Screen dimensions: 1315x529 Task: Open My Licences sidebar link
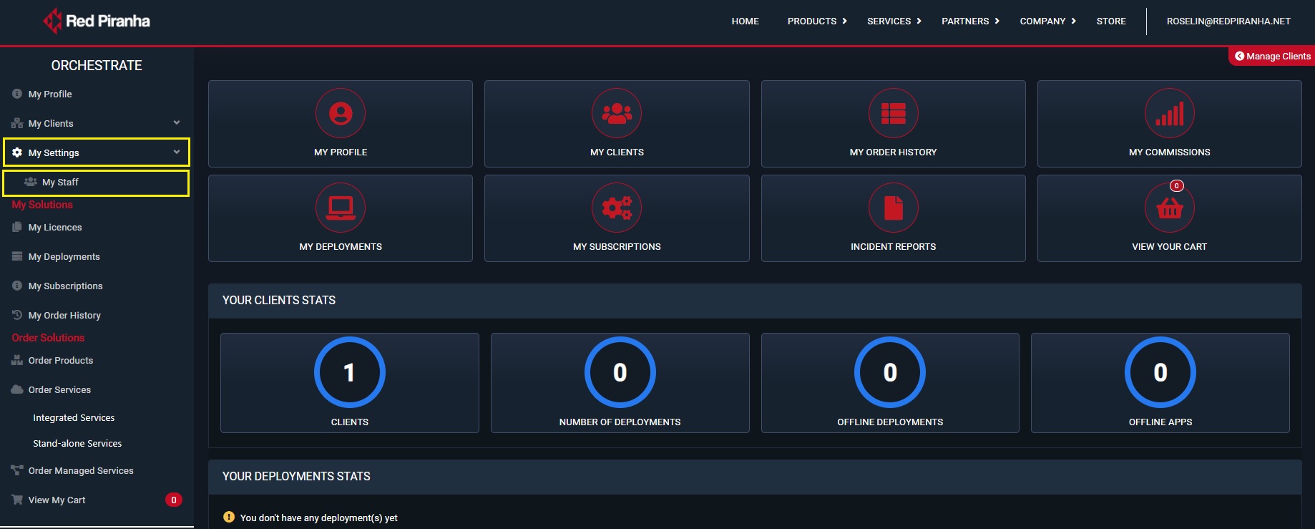pos(55,227)
